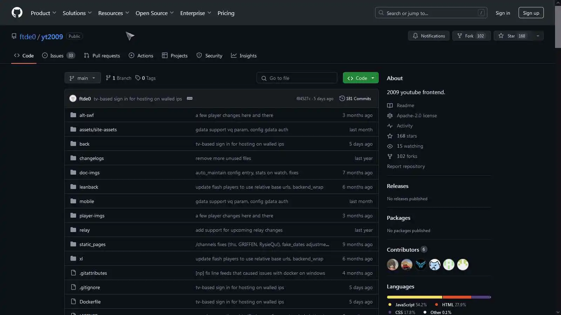Open the Security tab
The image size is (561, 315).
[x=209, y=56]
